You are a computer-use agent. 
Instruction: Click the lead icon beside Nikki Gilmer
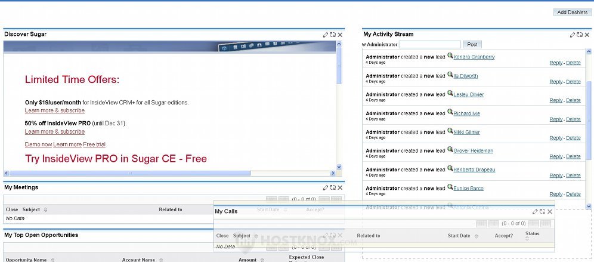[450, 131]
